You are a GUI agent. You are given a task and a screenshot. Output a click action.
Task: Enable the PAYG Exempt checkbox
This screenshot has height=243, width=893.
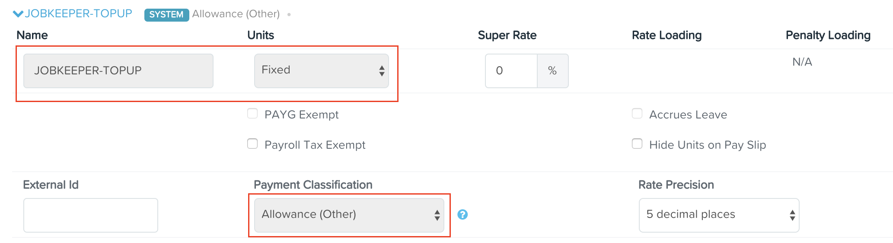[x=252, y=114]
